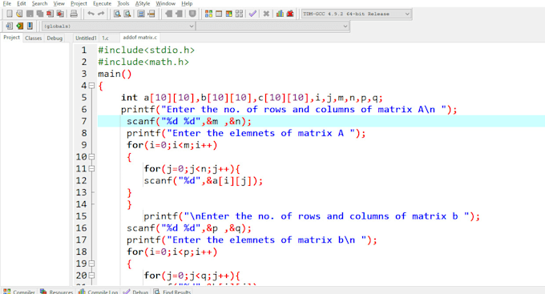Click the main() text on line 3

coord(115,74)
